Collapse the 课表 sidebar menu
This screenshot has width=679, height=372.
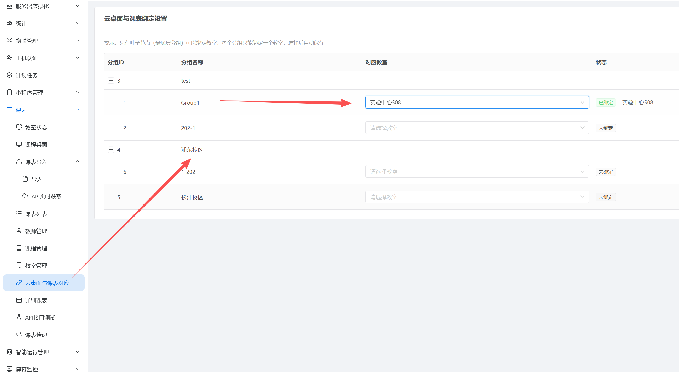click(77, 110)
